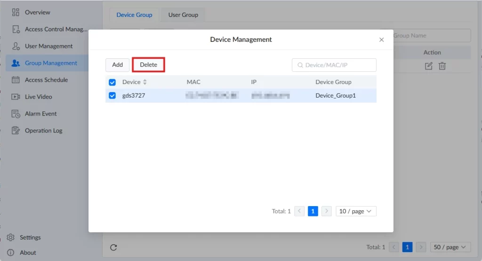Open Overview in the sidebar

38,12
